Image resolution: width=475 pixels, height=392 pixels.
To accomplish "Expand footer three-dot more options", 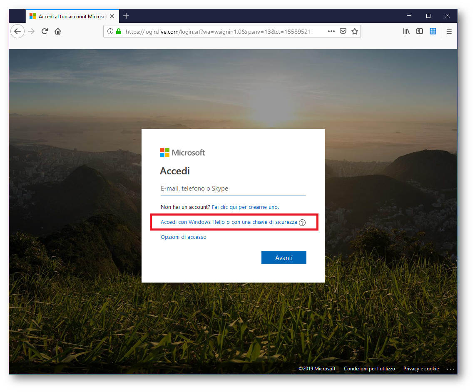I will click(450, 369).
